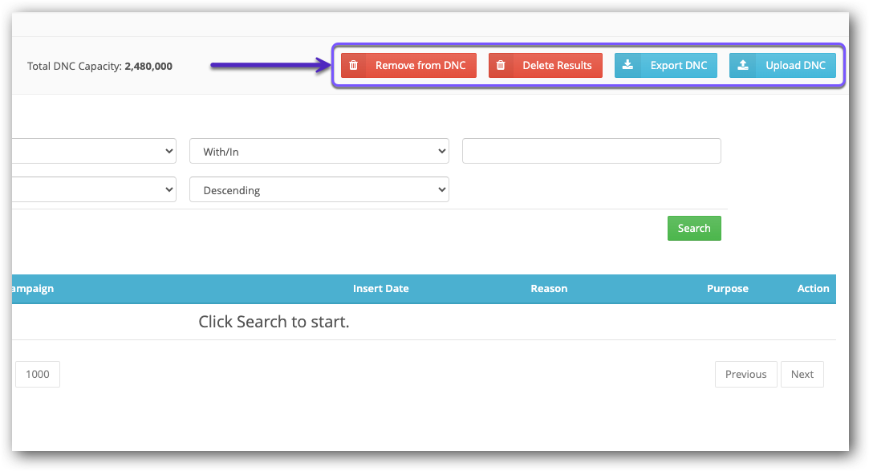Image resolution: width=869 pixels, height=471 pixels.
Task: Go to the Previous results page
Action: pos(745,375)
